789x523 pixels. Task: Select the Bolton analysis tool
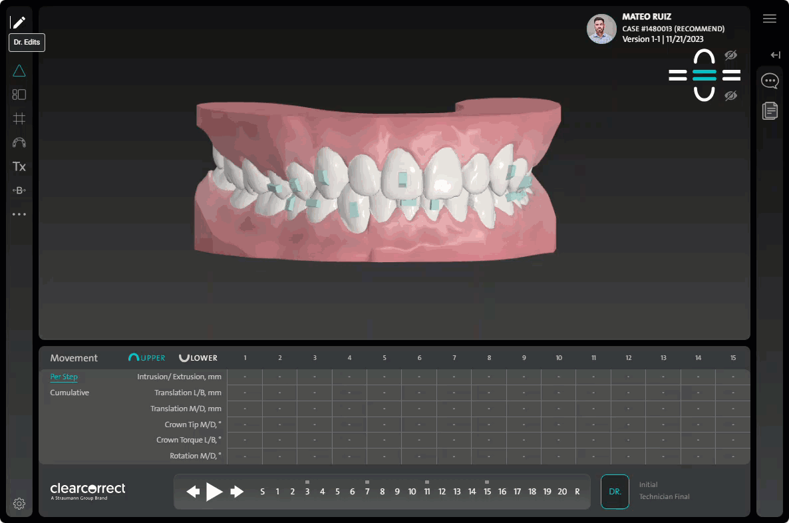click(19, 190)
